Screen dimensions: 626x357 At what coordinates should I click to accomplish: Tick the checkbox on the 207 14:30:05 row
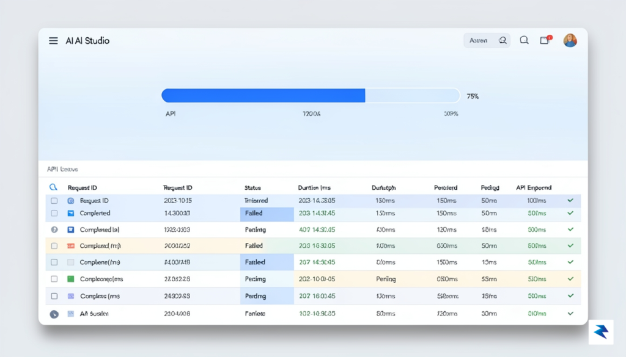tap(54, 262)
